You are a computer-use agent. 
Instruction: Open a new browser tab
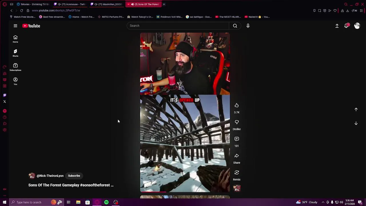pyautogui.click(x=164, y=4)
